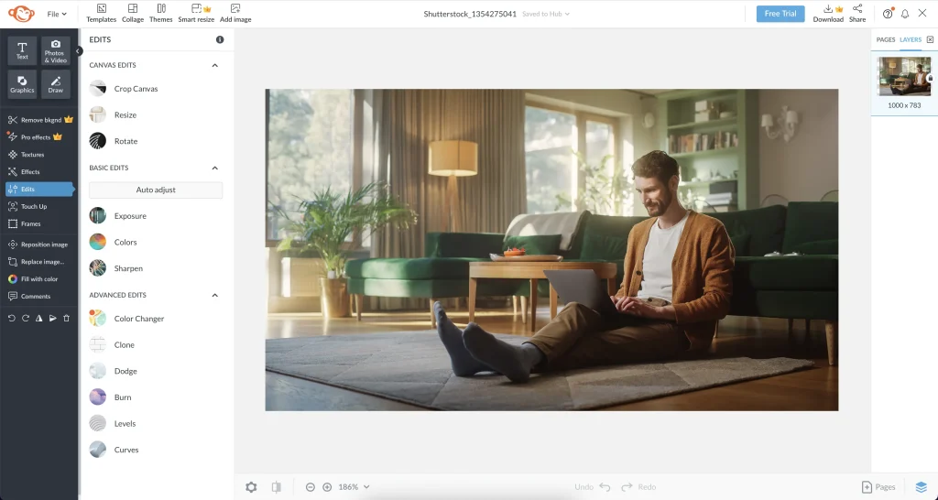Click the Auto adjust button
The image size is (938, 500).
[x=156, y=190]
